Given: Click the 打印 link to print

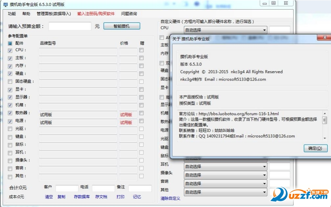Looking at the screenshot, I should (120, 197).
